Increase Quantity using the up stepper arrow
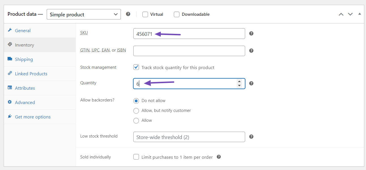The width and height of the screenshot is (366, 170). [x=239, y=81]
